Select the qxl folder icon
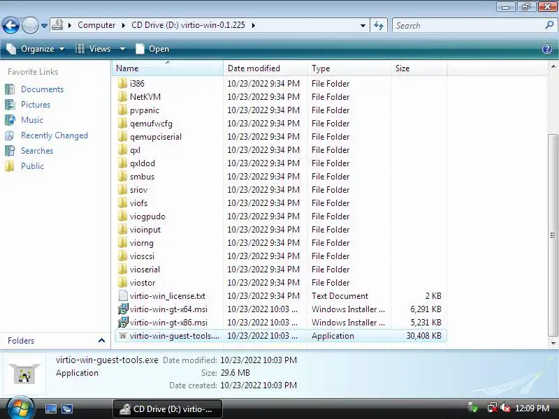The image size is (559, 419). tap(122, 149)
